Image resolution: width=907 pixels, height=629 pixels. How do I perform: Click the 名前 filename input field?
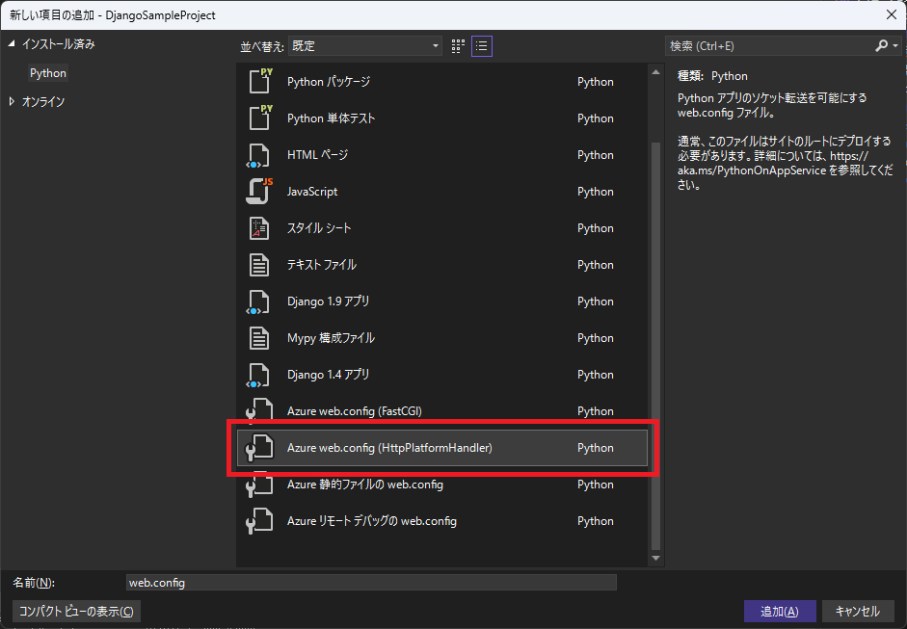point(371,583)
